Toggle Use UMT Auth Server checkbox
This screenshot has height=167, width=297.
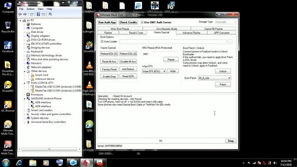pos(142,22)
